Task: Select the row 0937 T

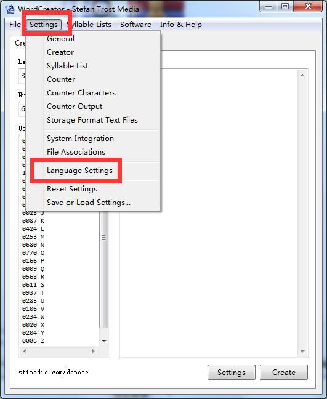Action: tap(33, 293)
